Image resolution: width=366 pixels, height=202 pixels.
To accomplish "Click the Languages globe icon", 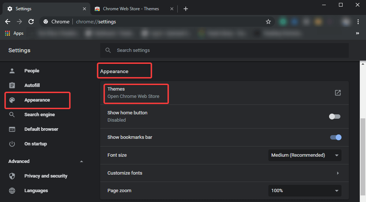I will coord(12,191).
